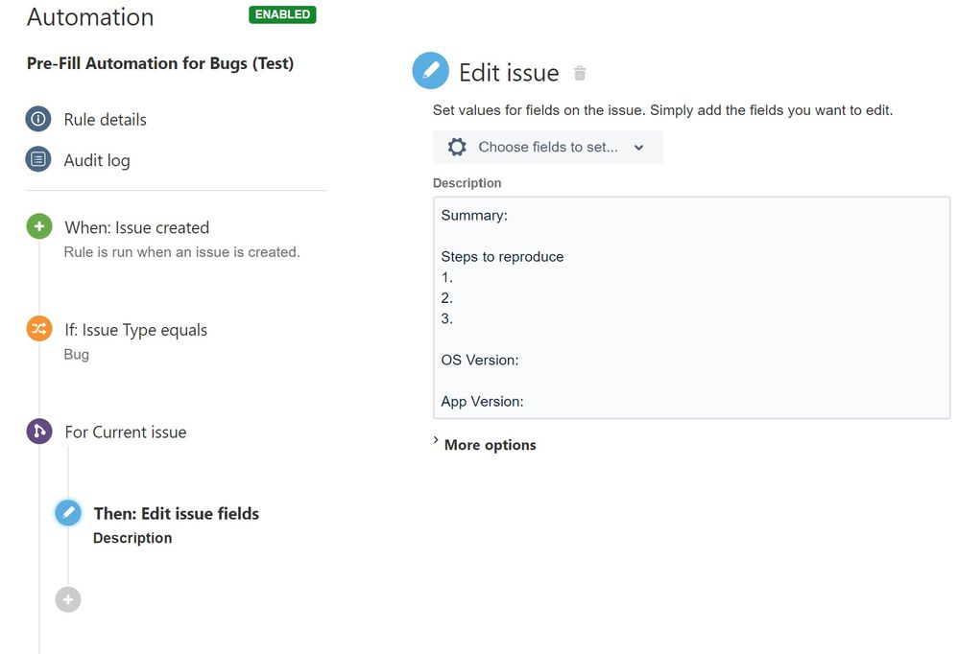Open the Rule details menu item
Viewport: 958px width, 654px height.
click(105, 120)
